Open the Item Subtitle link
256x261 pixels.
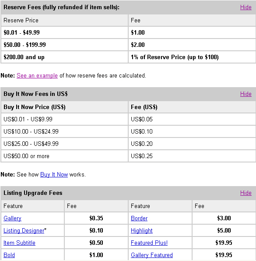[19, 243]
